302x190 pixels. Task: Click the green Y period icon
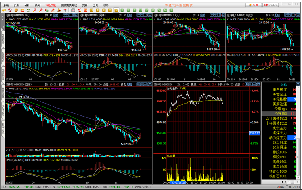point(171,10)
